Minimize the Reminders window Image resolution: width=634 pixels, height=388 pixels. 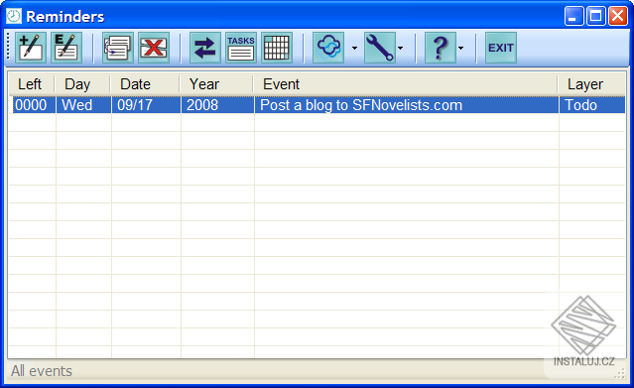[x=573, y=16]
